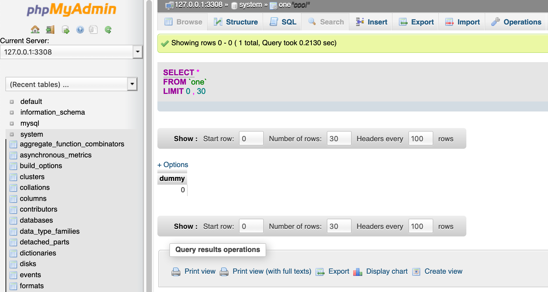
Task: Open the Current Server dropdown
Action: (138, 52)
